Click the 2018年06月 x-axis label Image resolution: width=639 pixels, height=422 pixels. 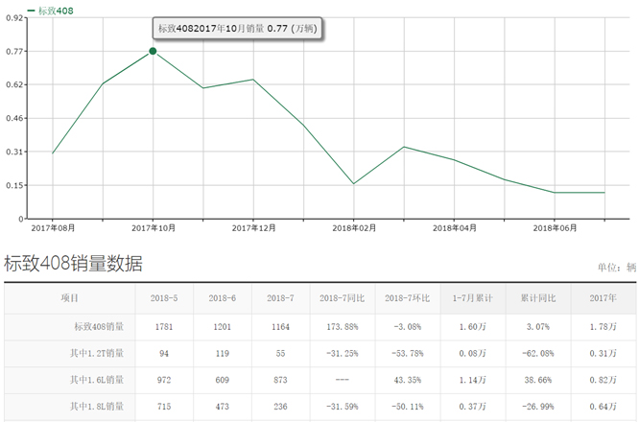(x=555, y=228)
